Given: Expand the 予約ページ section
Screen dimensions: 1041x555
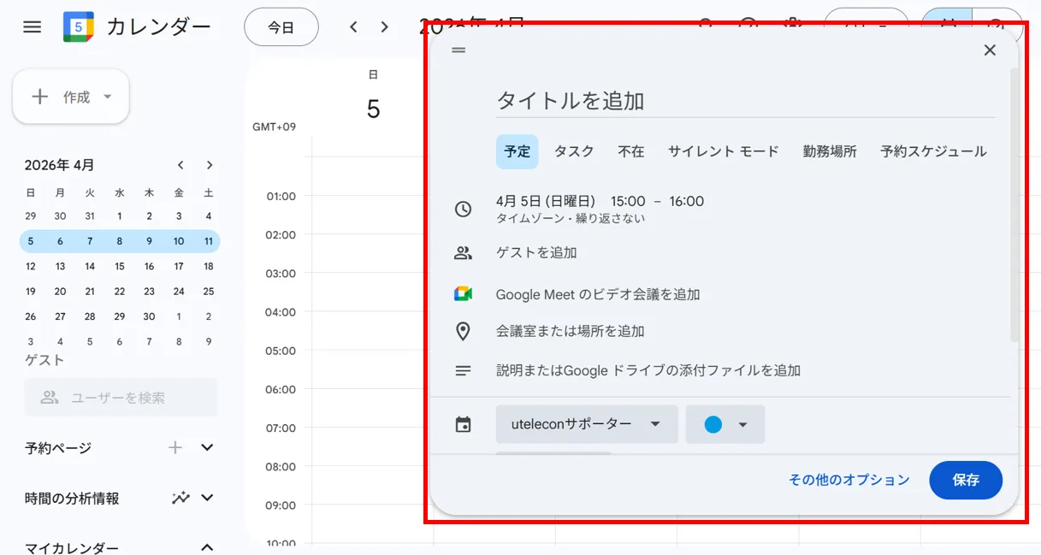Looking at the screenshot, I should (x=207, y=447).
